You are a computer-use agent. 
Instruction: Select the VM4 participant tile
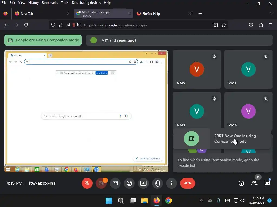(x=248, y=111)
